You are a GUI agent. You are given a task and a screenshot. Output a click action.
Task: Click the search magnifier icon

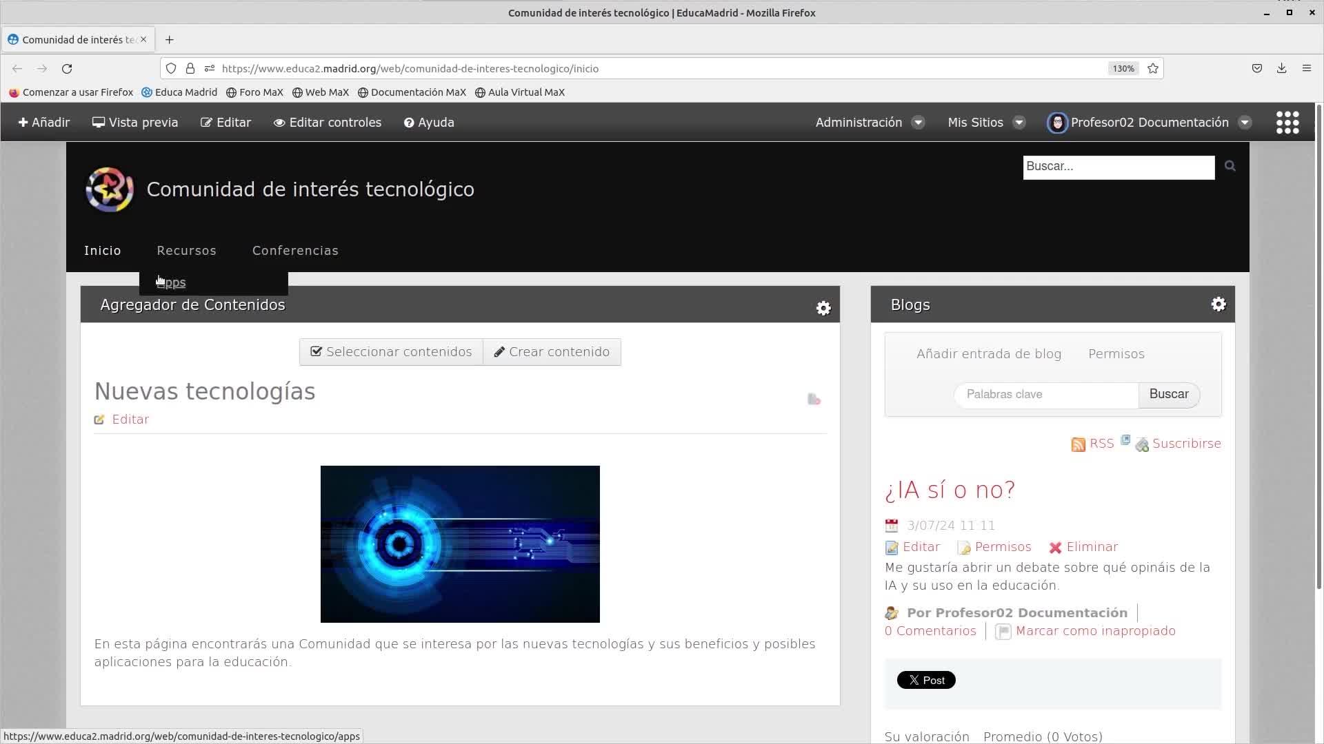1230,166
